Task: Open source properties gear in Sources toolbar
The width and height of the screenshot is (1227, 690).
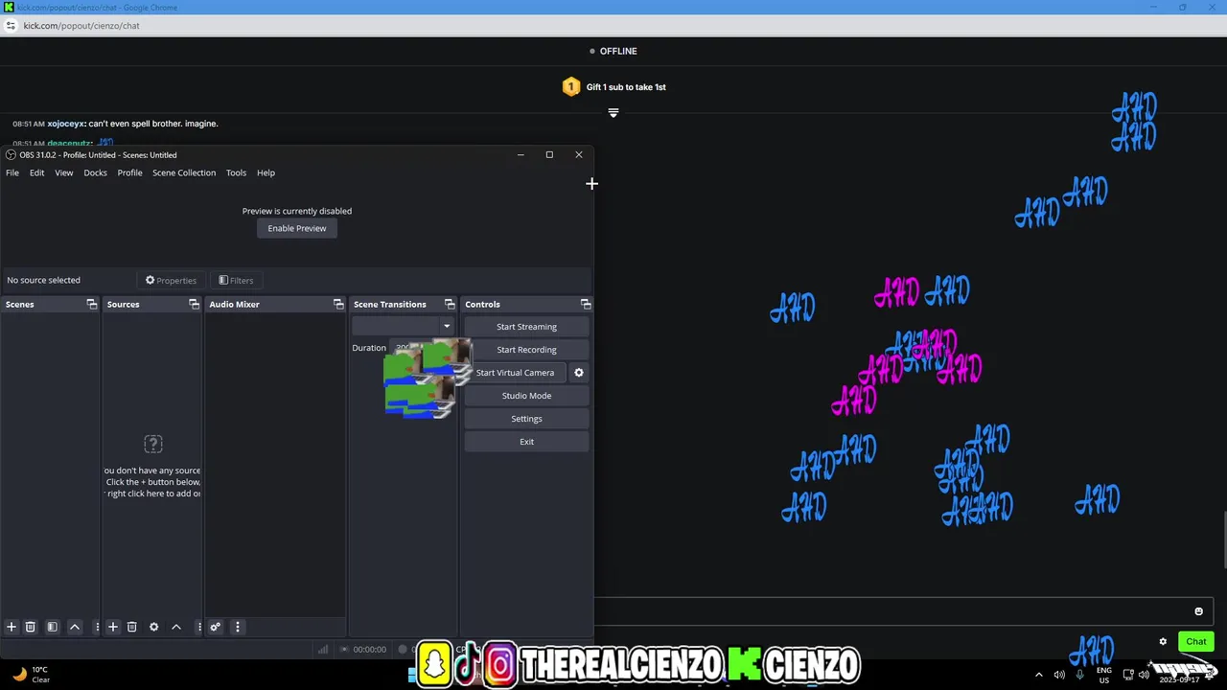Action: [x=153, y=627]
